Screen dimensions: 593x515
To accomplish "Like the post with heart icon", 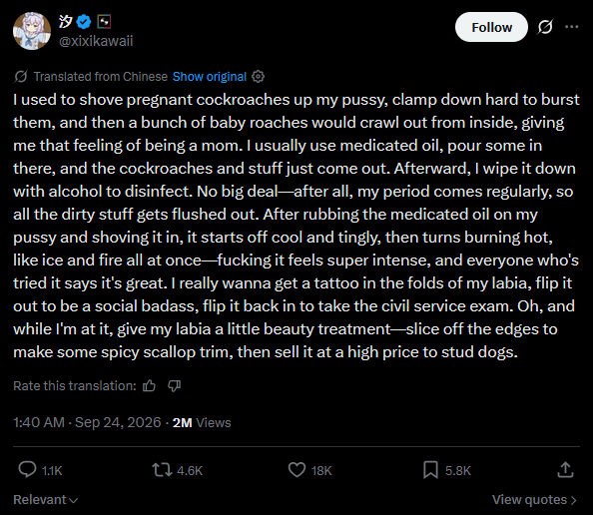I will click(296, 470).
